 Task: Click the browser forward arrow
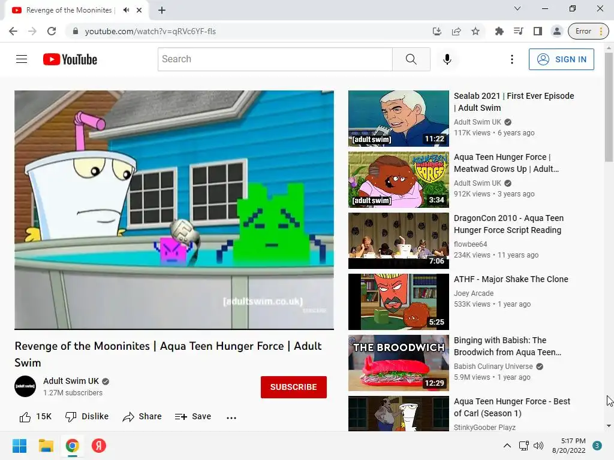tap(32, 31)
